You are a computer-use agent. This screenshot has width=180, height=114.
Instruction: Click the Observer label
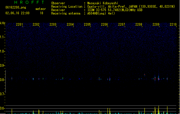58,3
